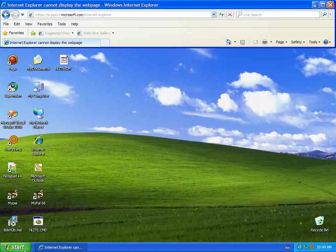The width and height of the screenshot is (336, 252).
Task: Open the Page command bar menu
Action: (x=281, y=42)
